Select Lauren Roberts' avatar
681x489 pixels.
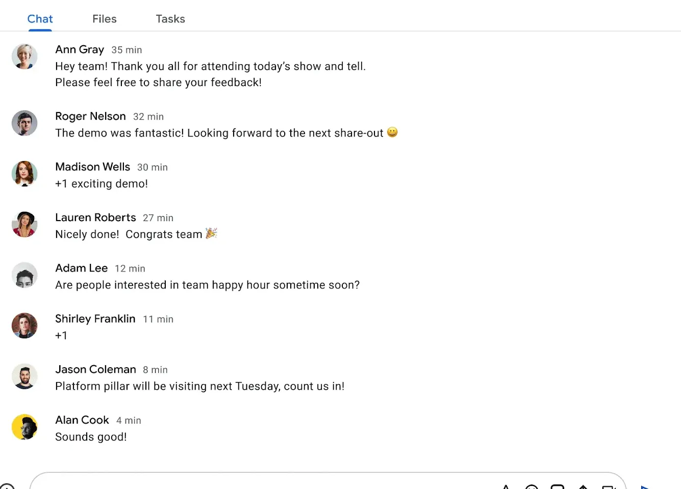24,224
